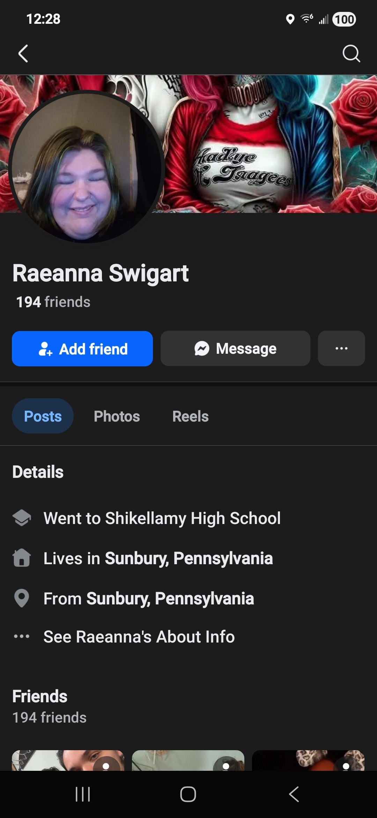
Task: Open the Shikellamy High School detail
Action: (x=162, y=518)
